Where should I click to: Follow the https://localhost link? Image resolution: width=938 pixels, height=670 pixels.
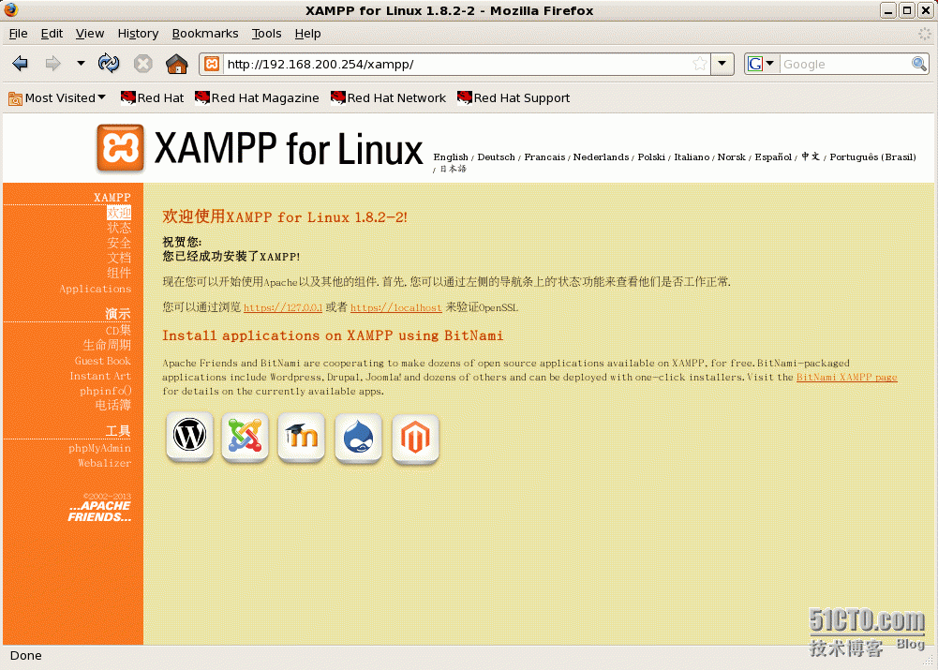[x=396, y=307]
